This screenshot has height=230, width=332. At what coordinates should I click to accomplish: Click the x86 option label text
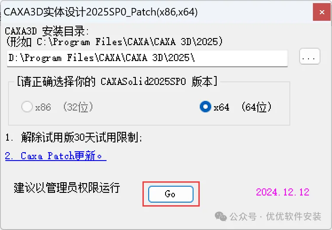[x=43, y=107]
